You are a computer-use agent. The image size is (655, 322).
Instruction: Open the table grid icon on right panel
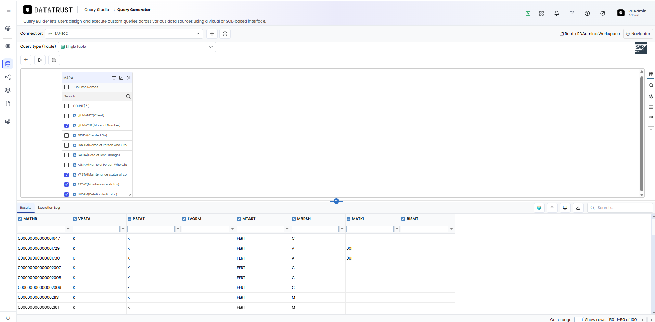click(651, 74)
